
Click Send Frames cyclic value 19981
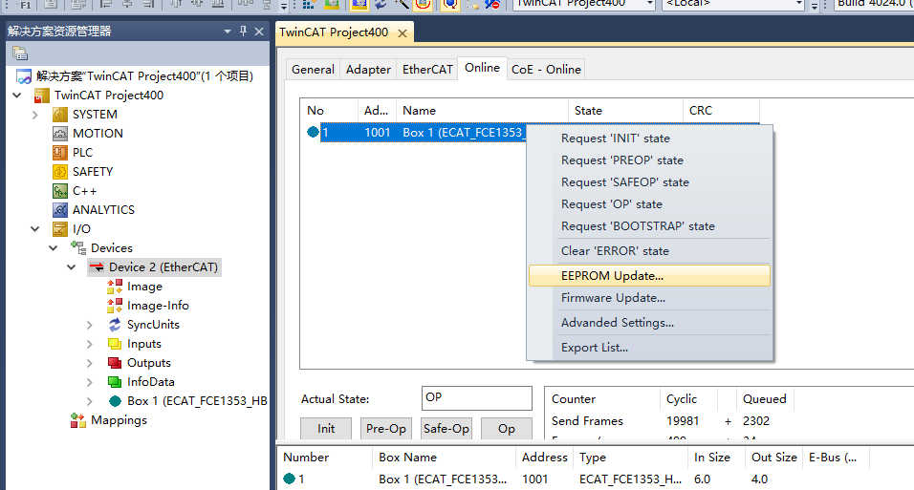pyautogui.click(x=683, y=420)
